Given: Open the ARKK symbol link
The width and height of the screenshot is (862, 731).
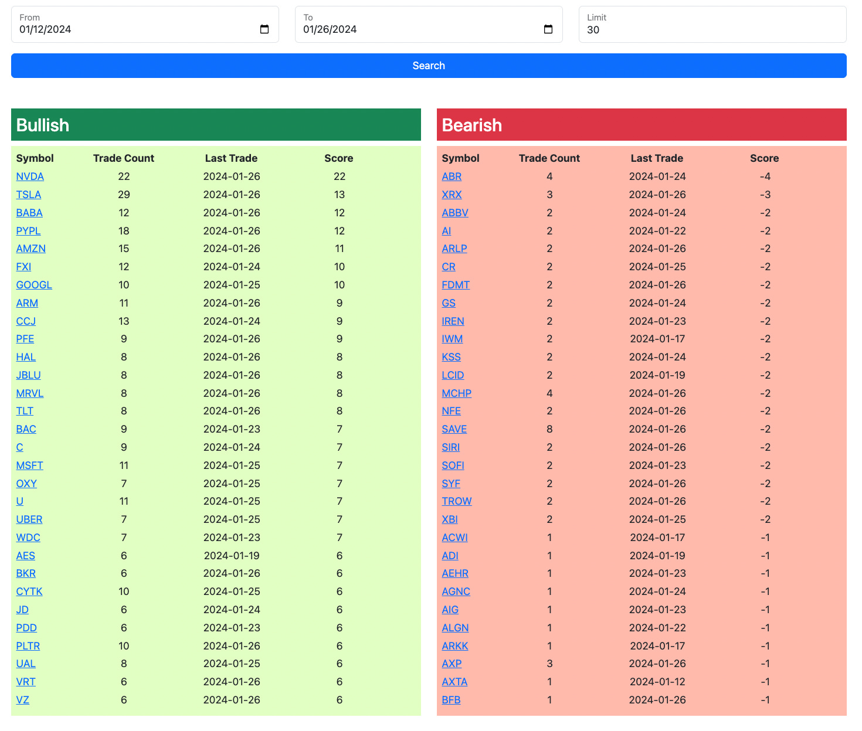Looking at the screenshot, I should point(455,646).
